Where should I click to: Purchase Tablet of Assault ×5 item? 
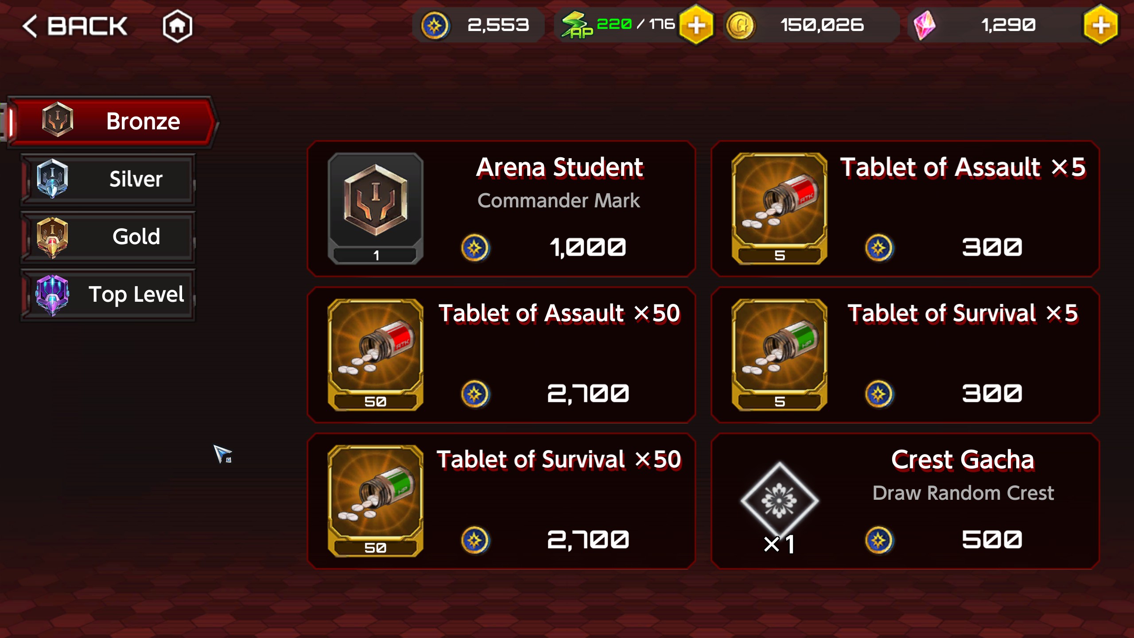905,209
